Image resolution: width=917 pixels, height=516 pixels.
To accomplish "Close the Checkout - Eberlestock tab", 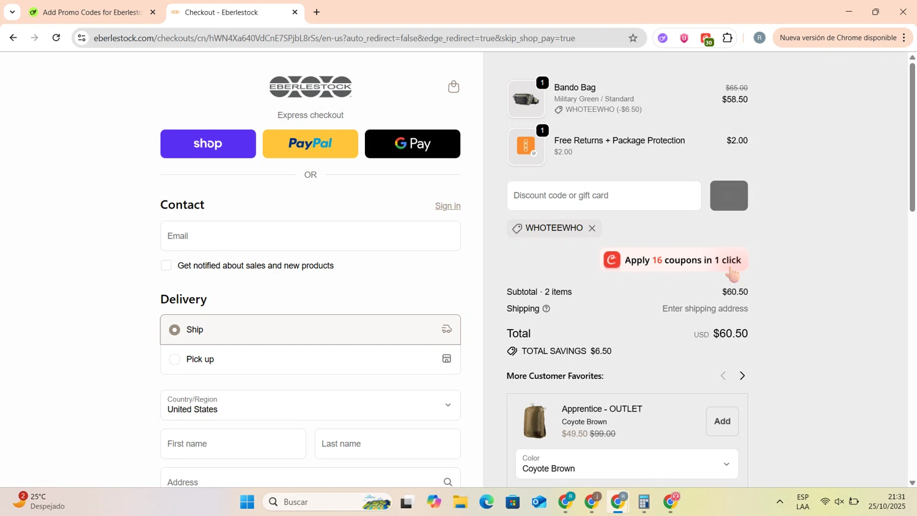I will pyautogui.click(x=295, y=12).
